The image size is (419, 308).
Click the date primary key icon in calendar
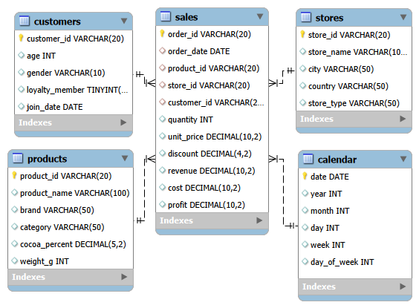[x=305, y=176]
